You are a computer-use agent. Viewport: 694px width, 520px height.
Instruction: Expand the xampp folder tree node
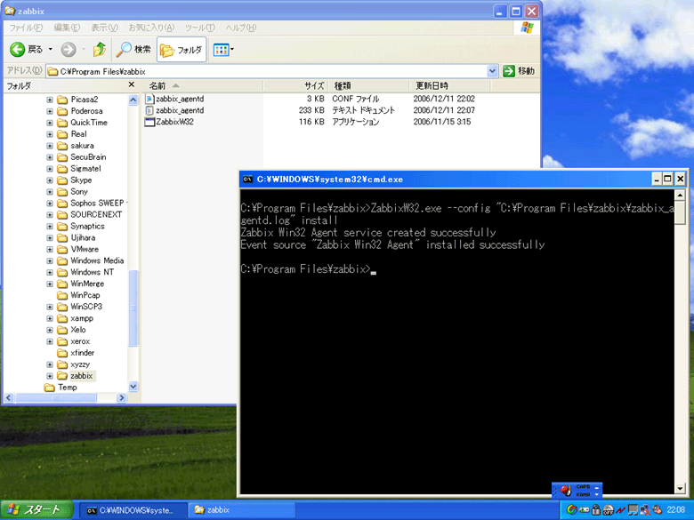(x=50, y=318)
